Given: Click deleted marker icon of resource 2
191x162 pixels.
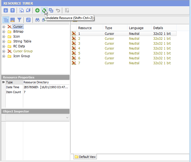Looking at the screenshot, I should coord(74,38).
